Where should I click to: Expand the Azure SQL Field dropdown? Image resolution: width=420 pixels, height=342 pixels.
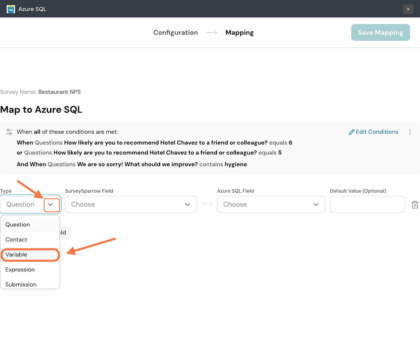point(271,204)
